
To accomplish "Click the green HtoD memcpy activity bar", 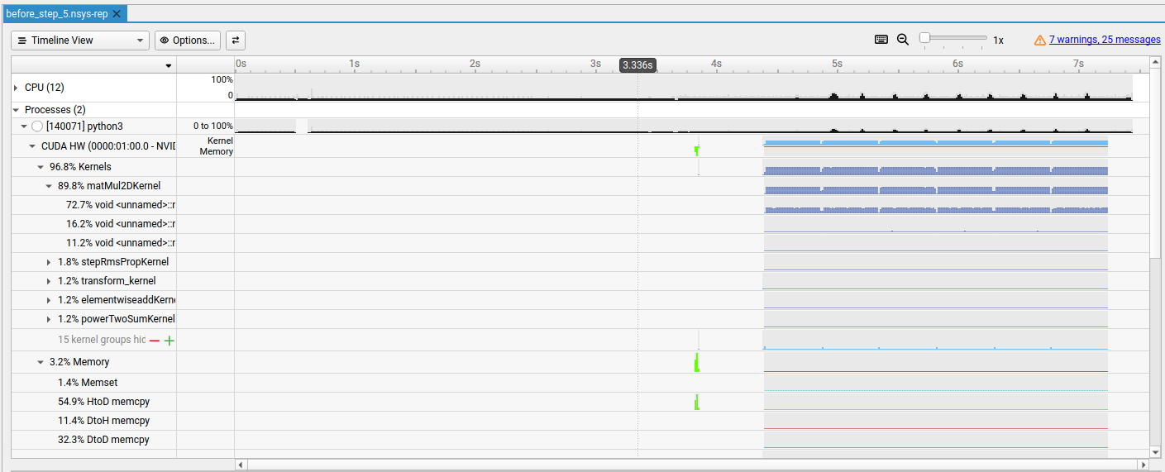I will [697, 402].
